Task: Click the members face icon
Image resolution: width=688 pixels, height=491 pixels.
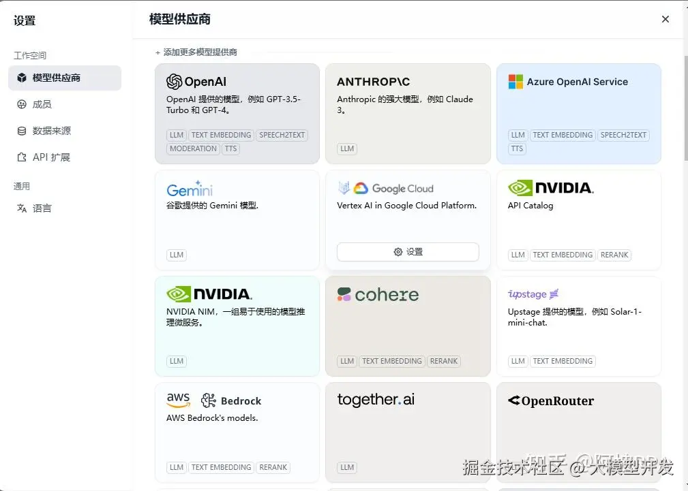Action: point(22,104)
